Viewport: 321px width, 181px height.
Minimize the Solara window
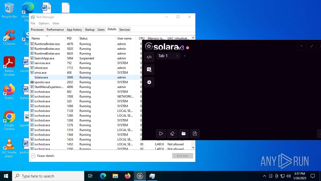click(301, 46)
